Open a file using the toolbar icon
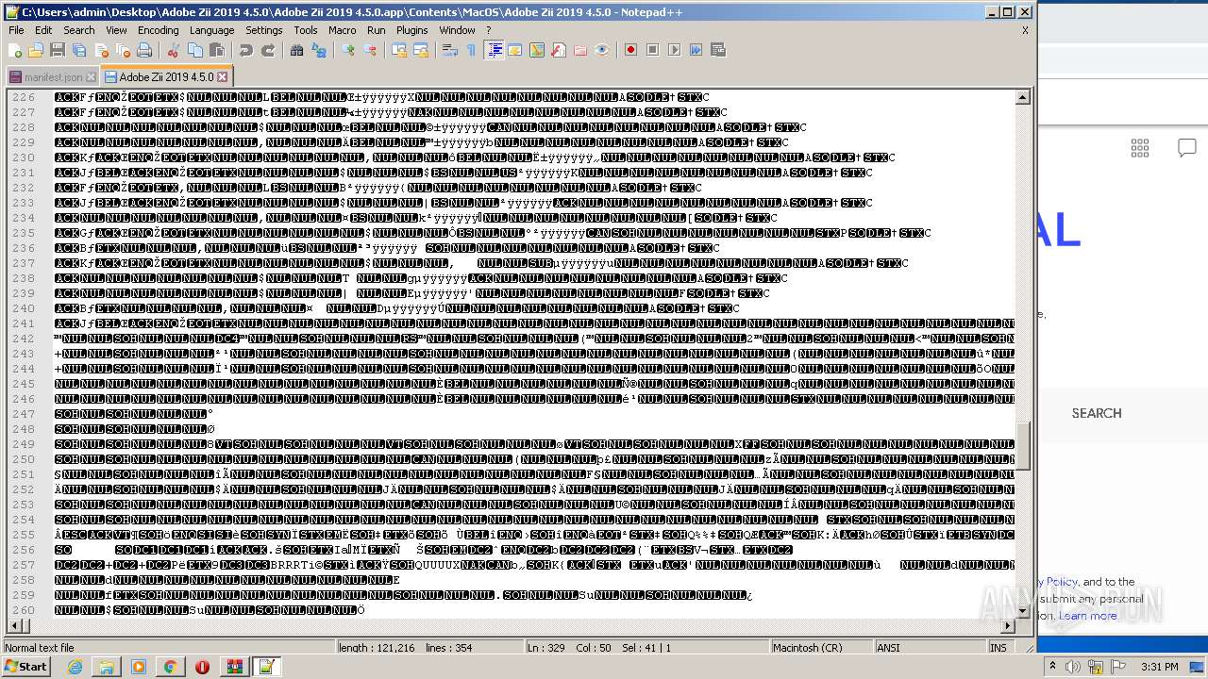The image size is (1208, 679). click(x=36, y=50)
